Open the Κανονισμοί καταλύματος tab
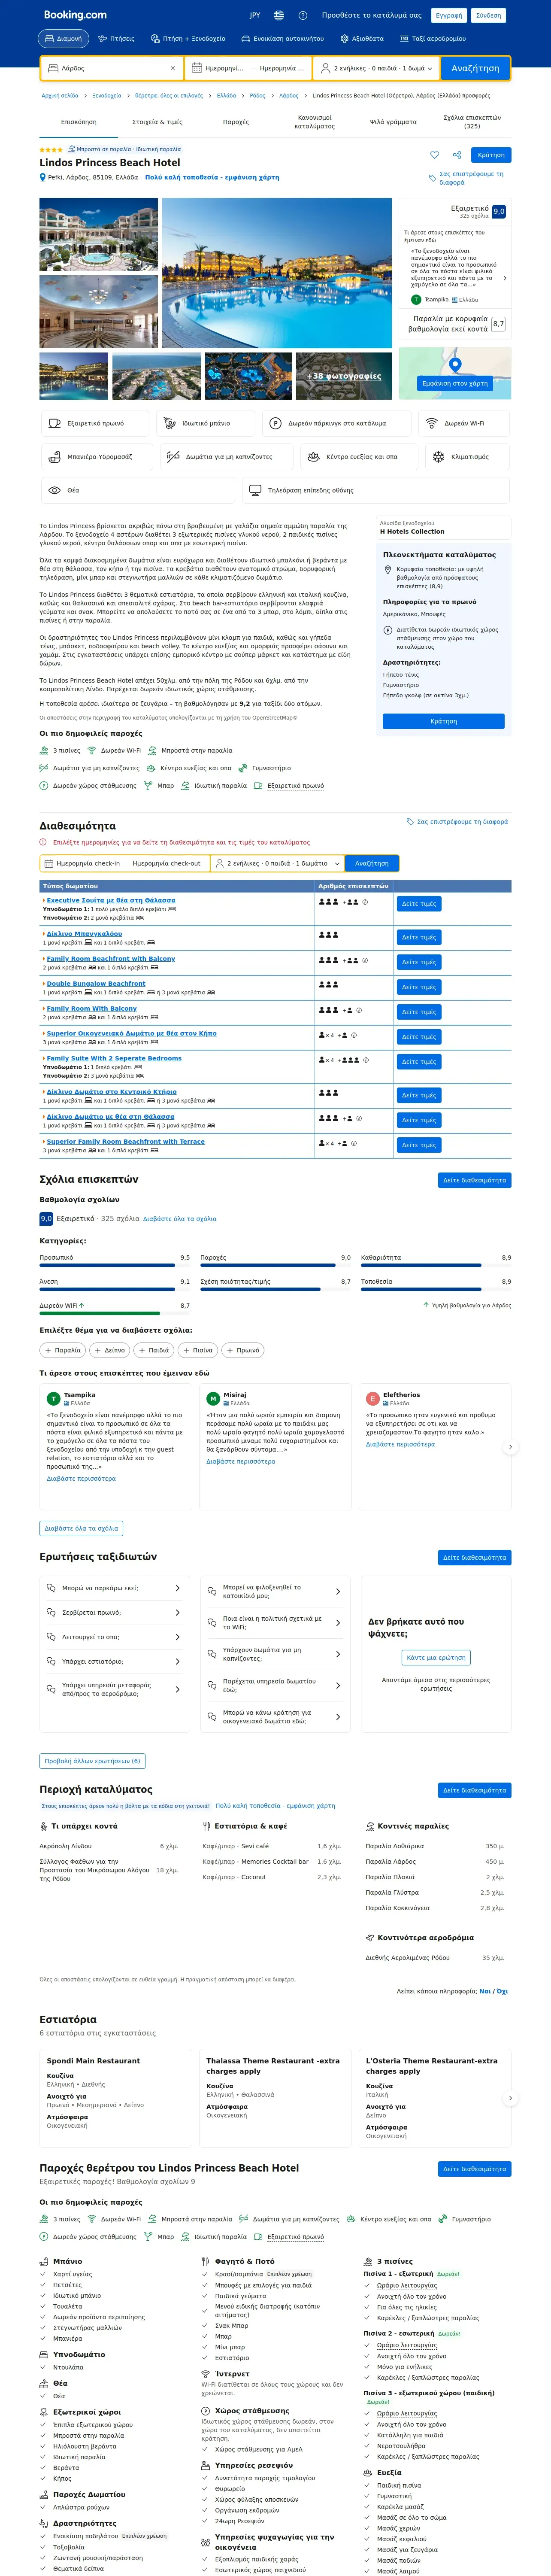Viewport: 551px width, 2576px height. pyautogui.click(x=315, y=122)
